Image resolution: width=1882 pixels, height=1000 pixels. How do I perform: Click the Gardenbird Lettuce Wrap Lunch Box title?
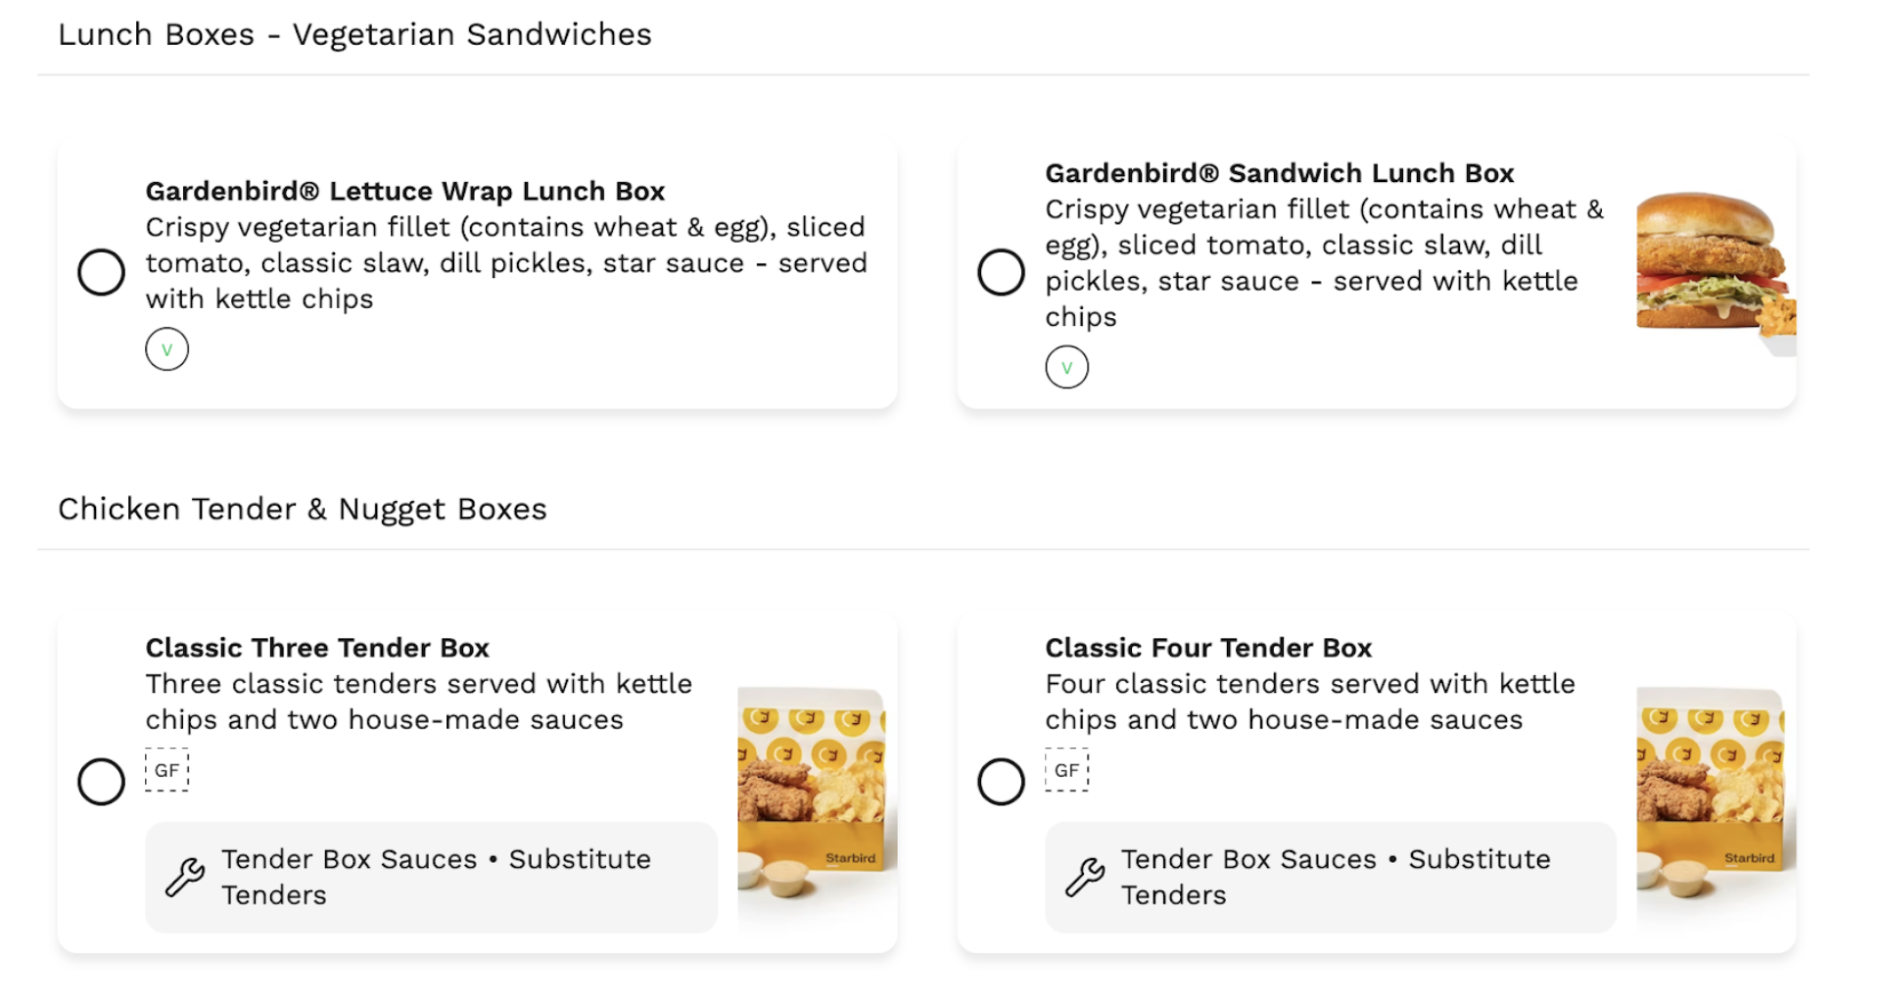[405, 191]
